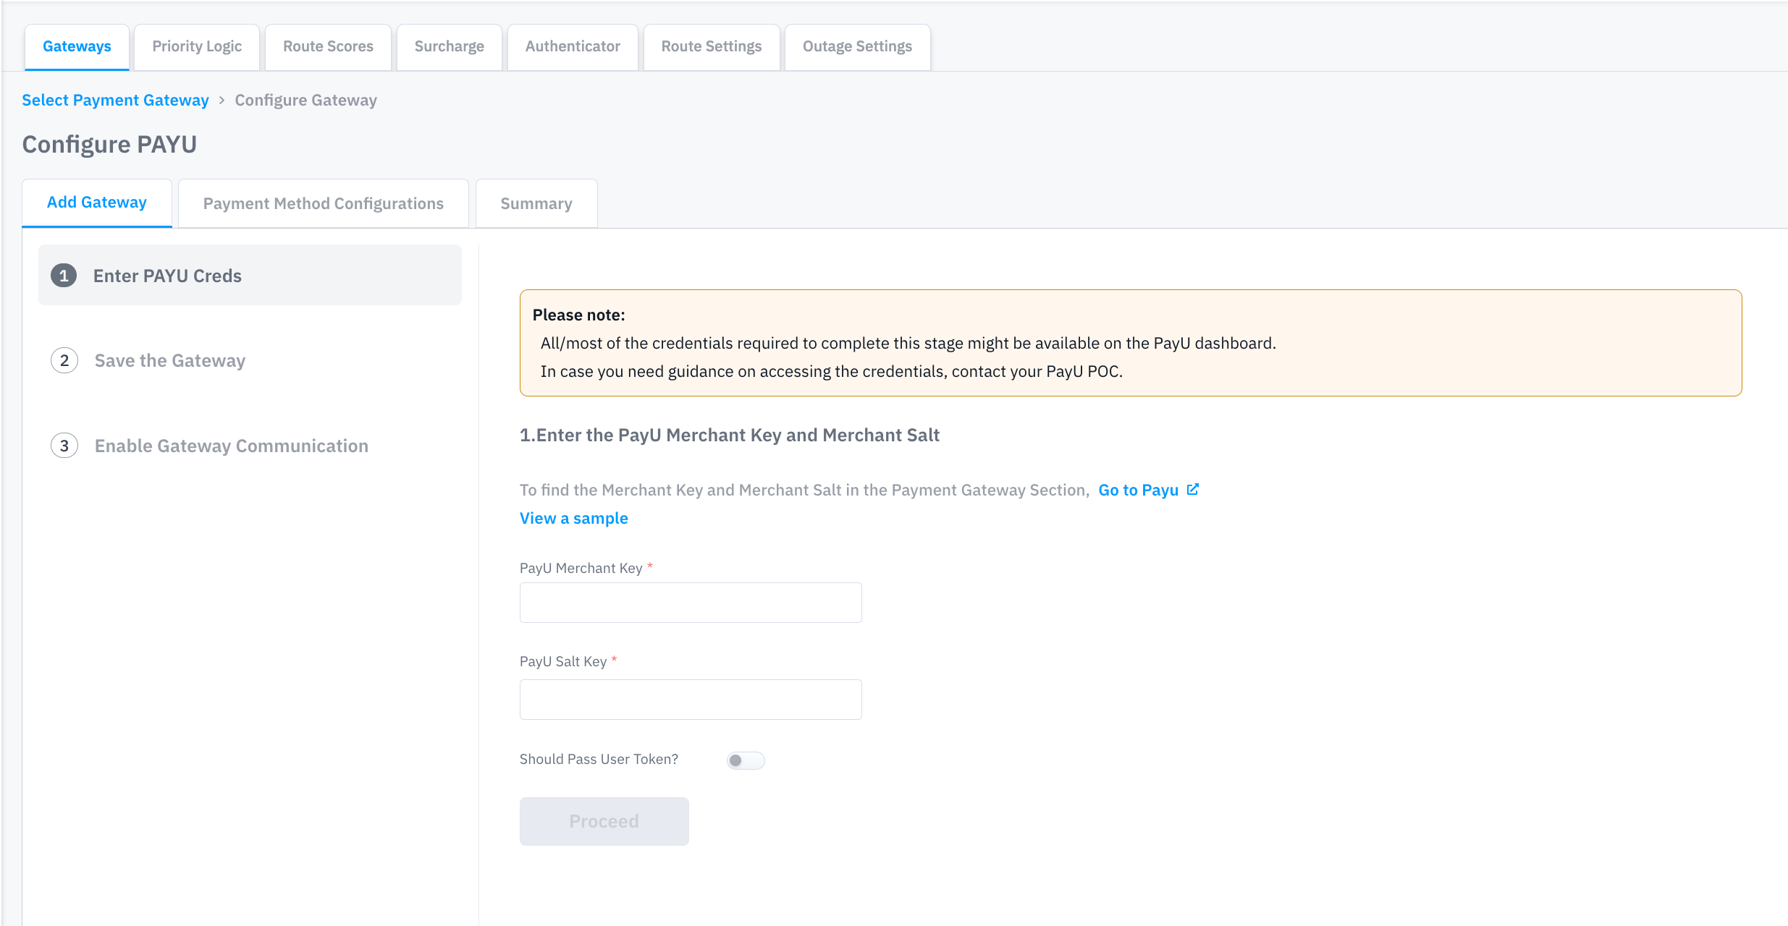
Task: Click step 2 number circle icon
Action: click(64, 360)
